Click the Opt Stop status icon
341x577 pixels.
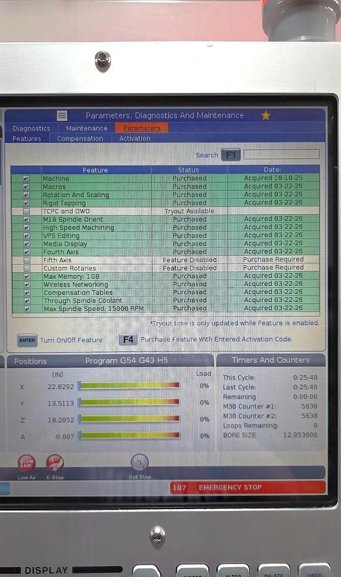tap(140, 462)
